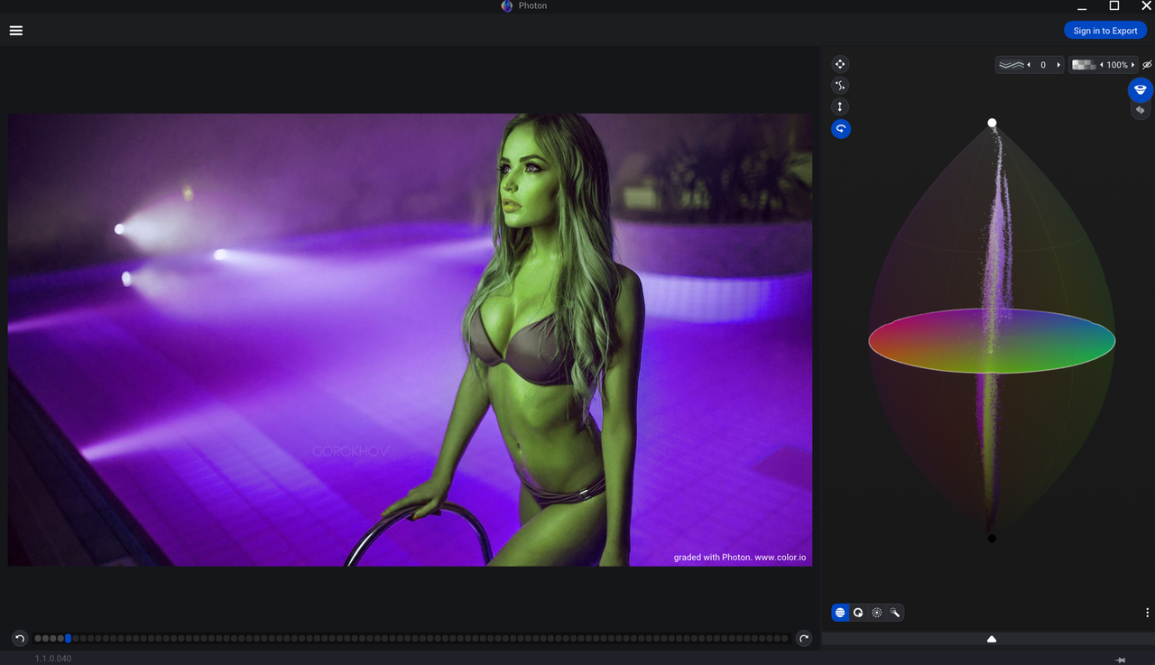Click the wavy lines smoothing icon
1155x665 pixels.
click(x=1012, y=65)
